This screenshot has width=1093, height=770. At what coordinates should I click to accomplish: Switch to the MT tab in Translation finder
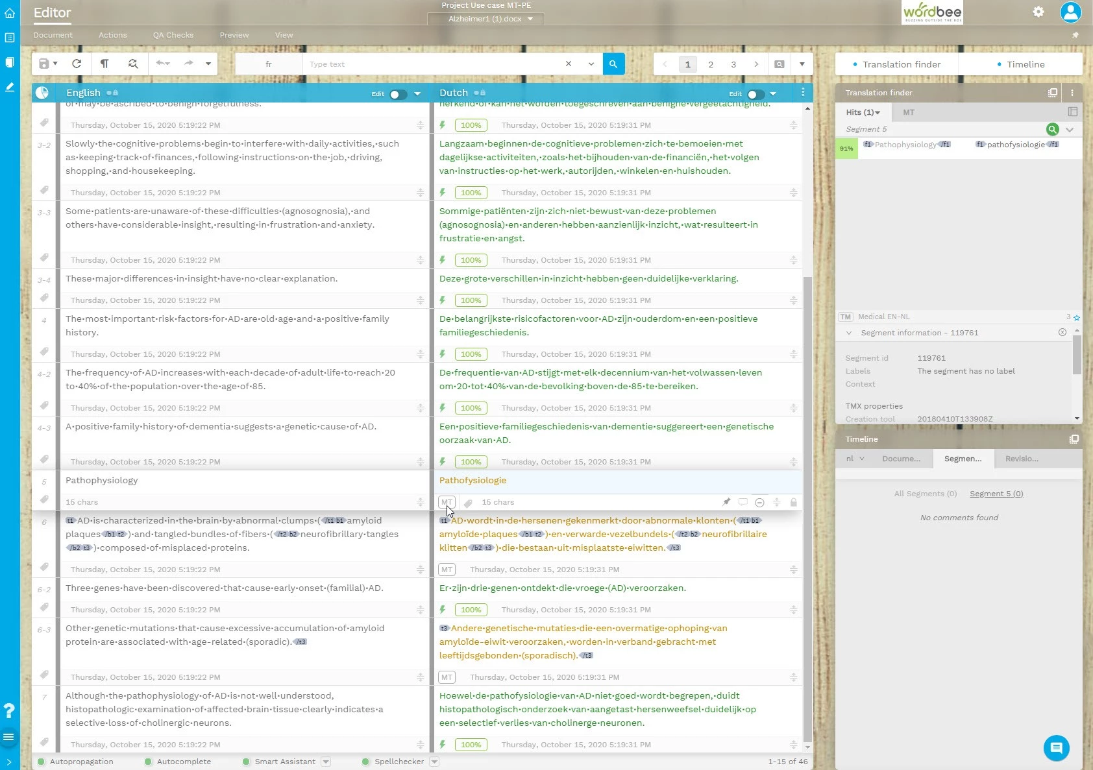(x=908, y=112)
